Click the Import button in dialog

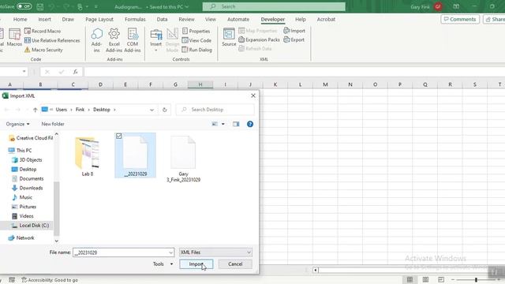click(196, 264)
